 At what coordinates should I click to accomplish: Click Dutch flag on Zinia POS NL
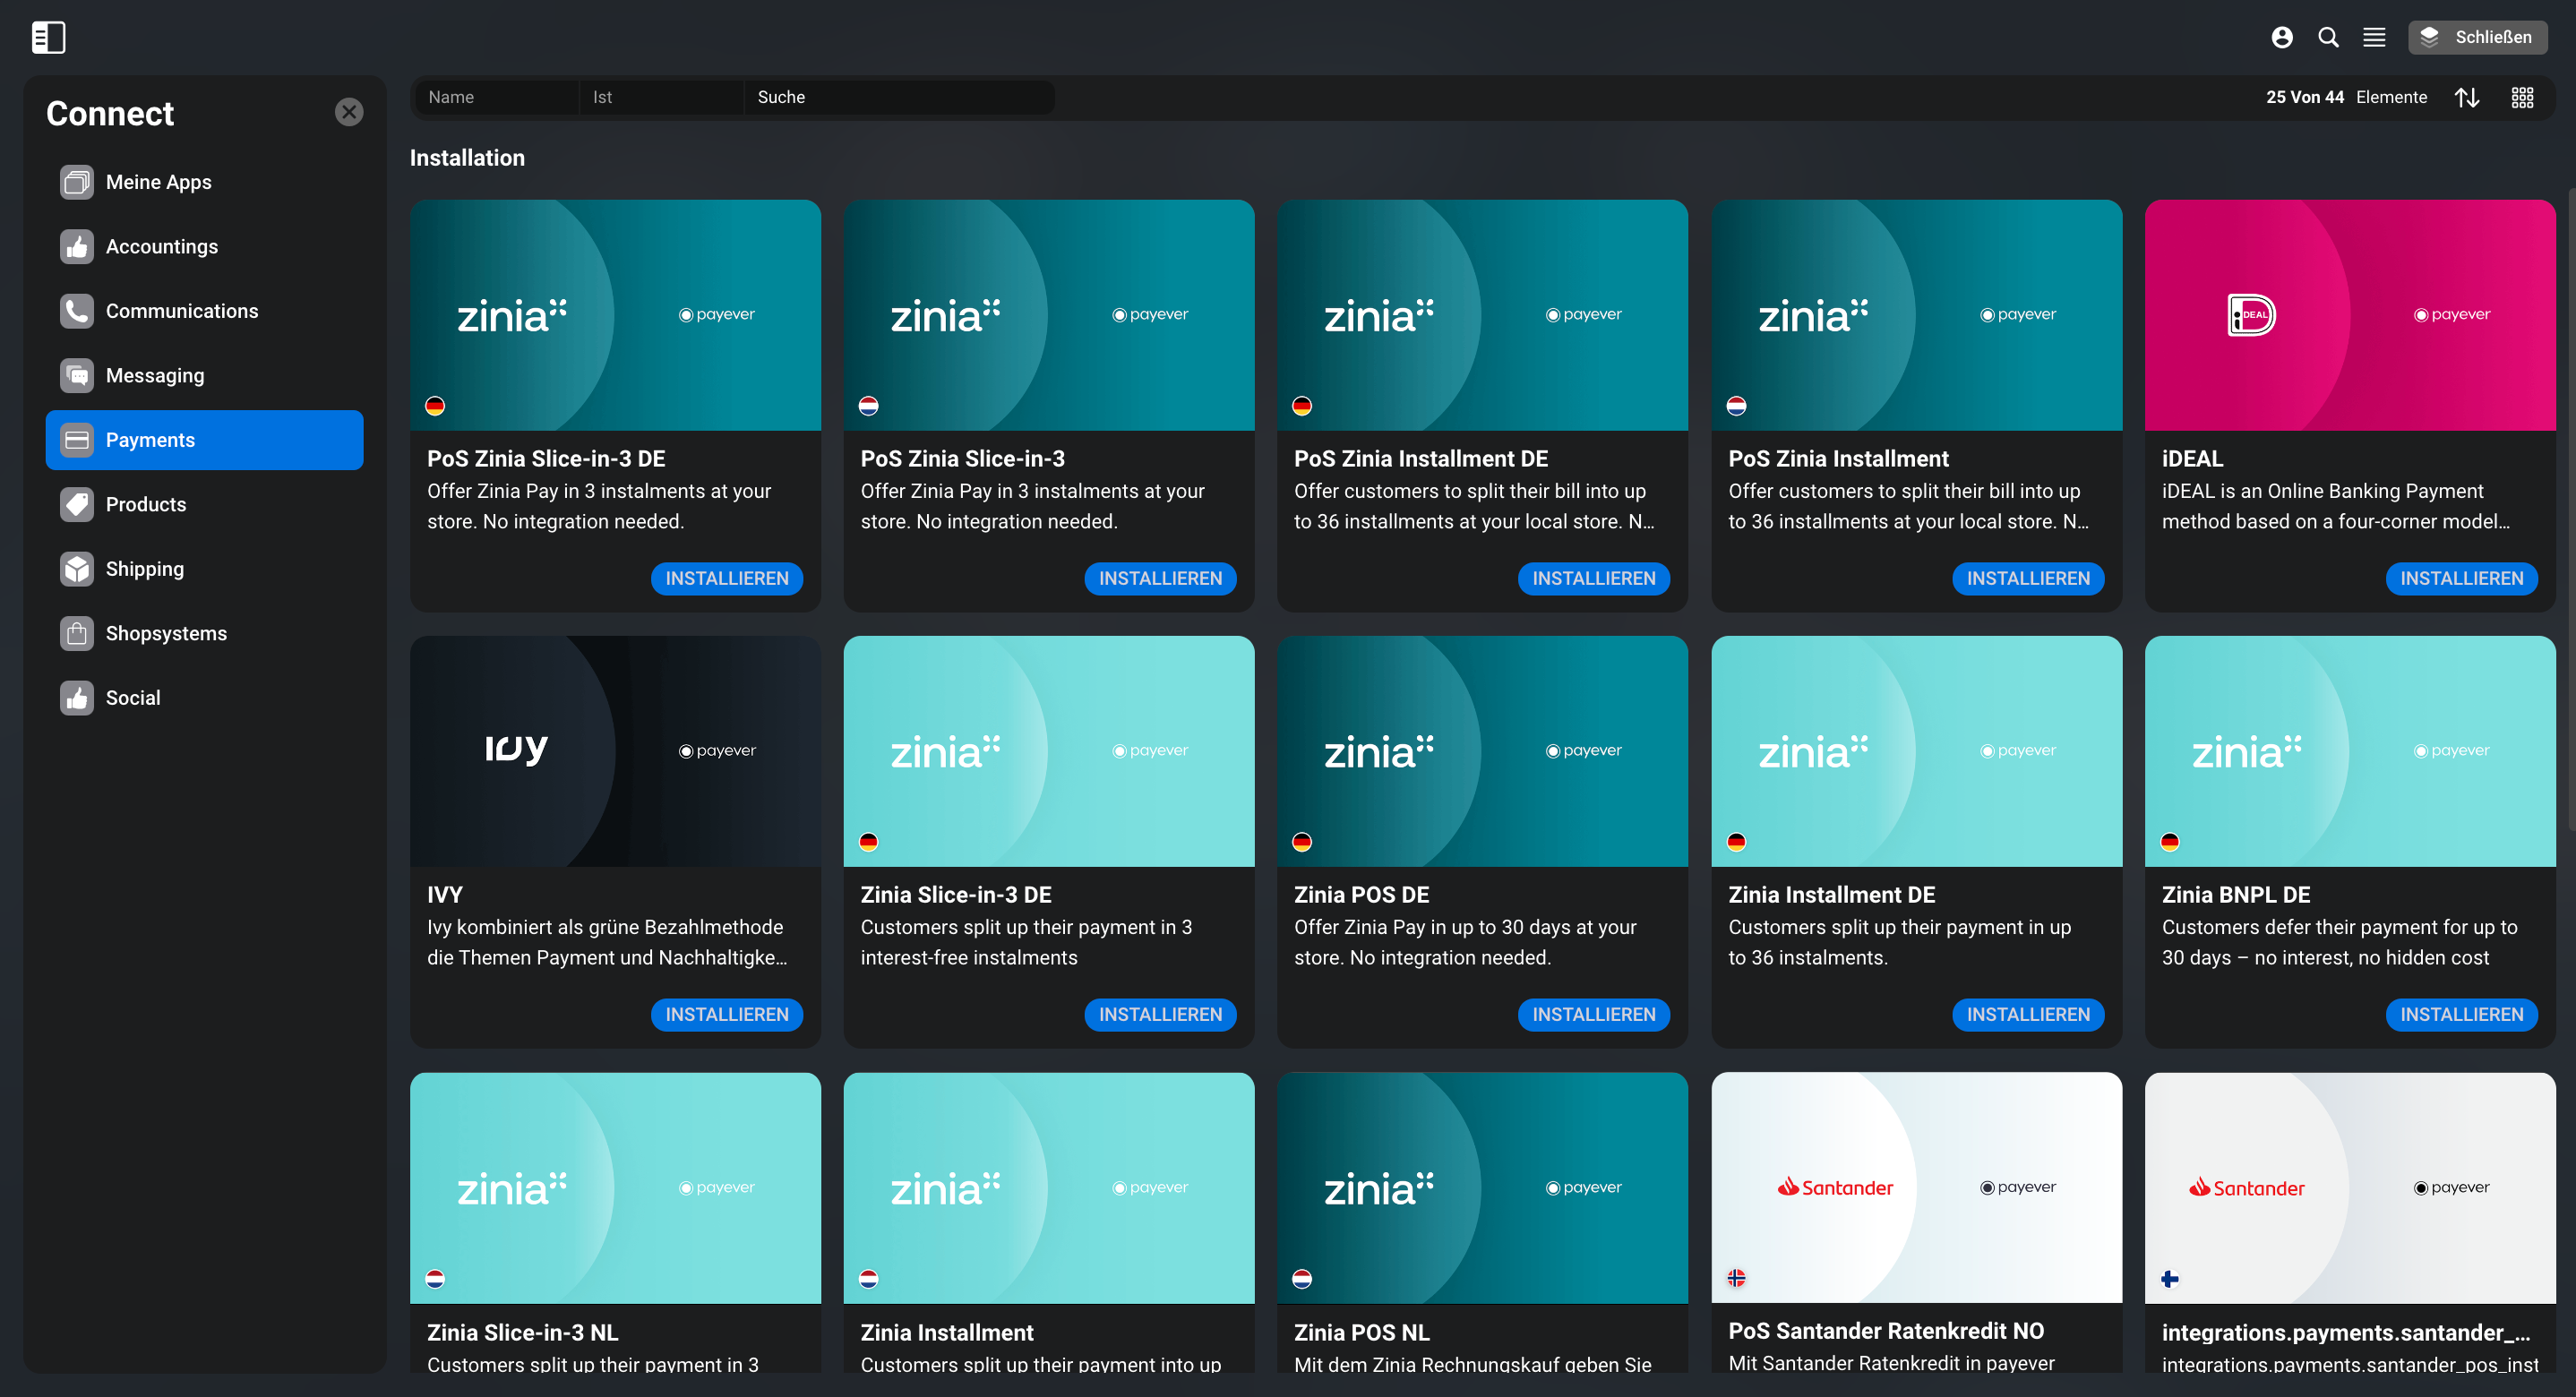tap(1302, 1279)
